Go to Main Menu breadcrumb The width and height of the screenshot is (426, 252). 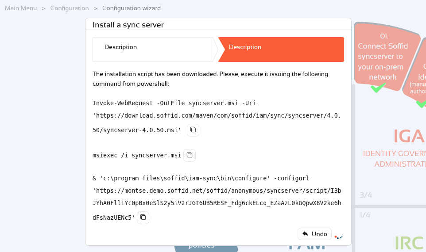tap(21, 8)
